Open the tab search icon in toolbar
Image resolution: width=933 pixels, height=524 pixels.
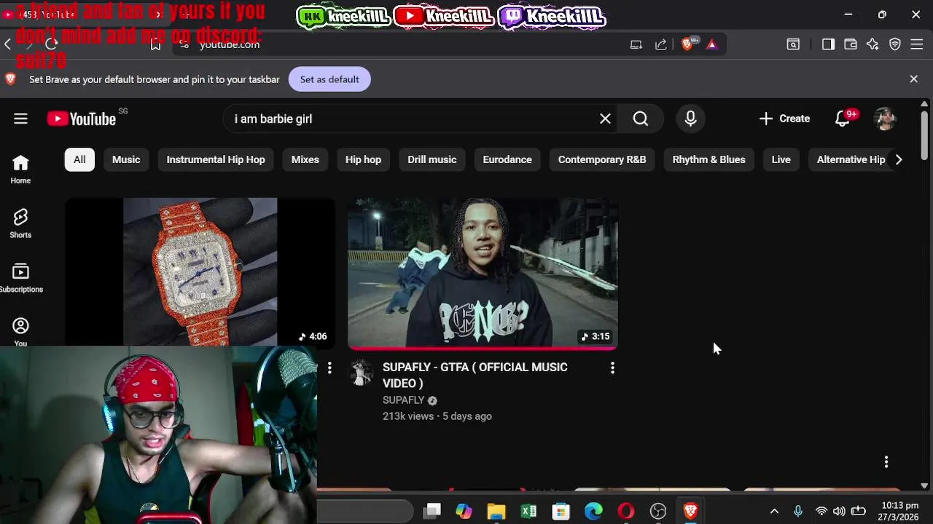click(793, 44)
